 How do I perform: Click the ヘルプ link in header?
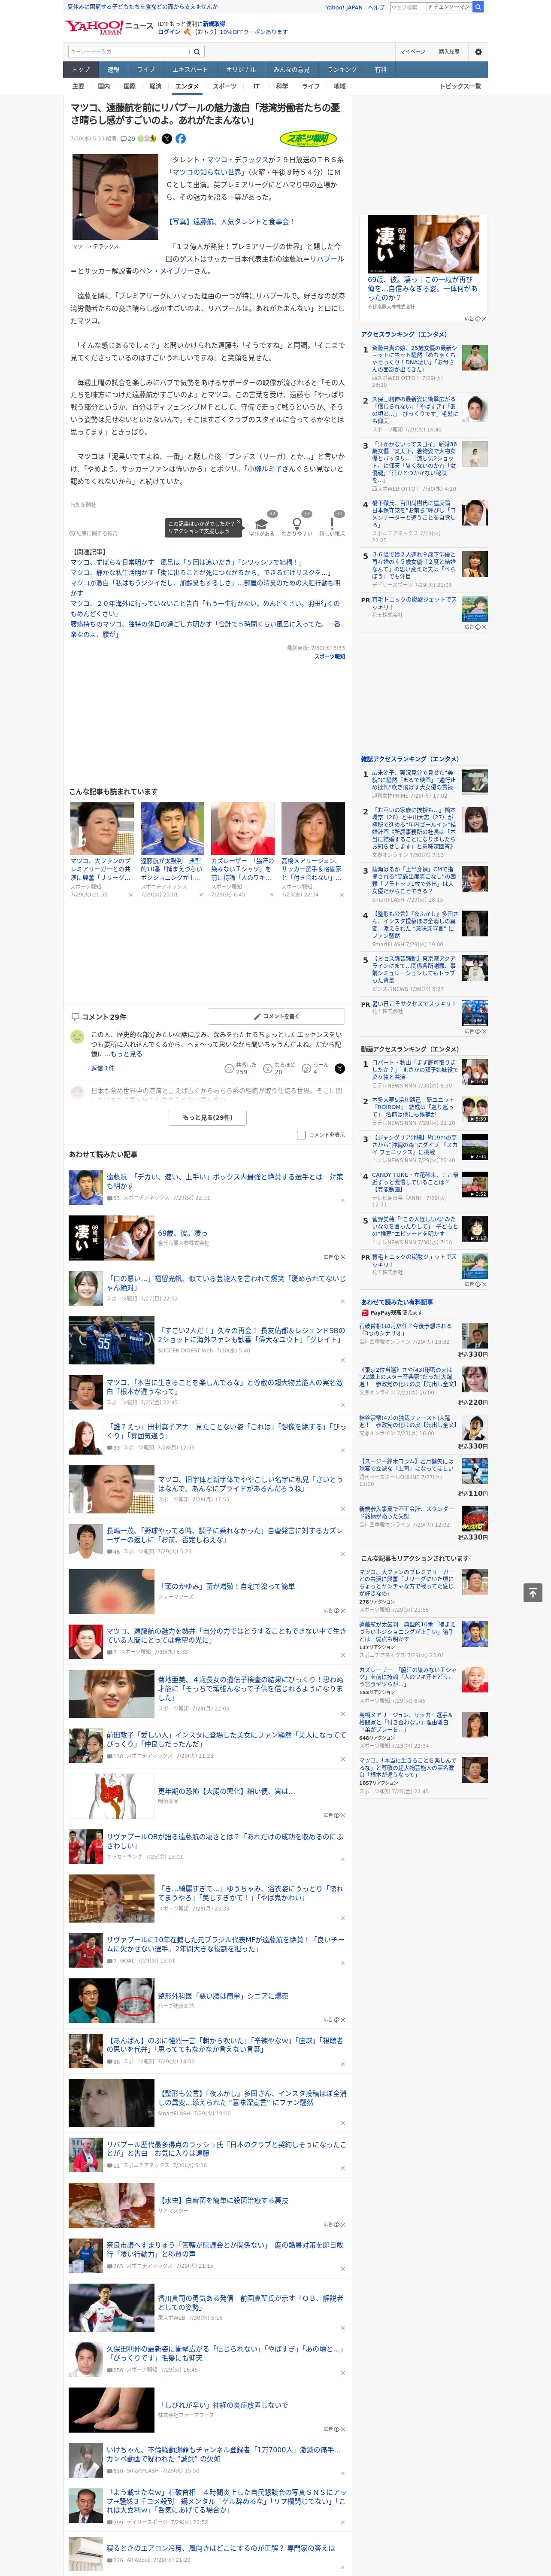375,7
